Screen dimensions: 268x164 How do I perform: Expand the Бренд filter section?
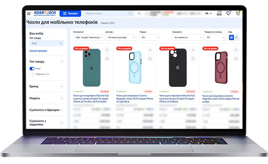point(46,86)
